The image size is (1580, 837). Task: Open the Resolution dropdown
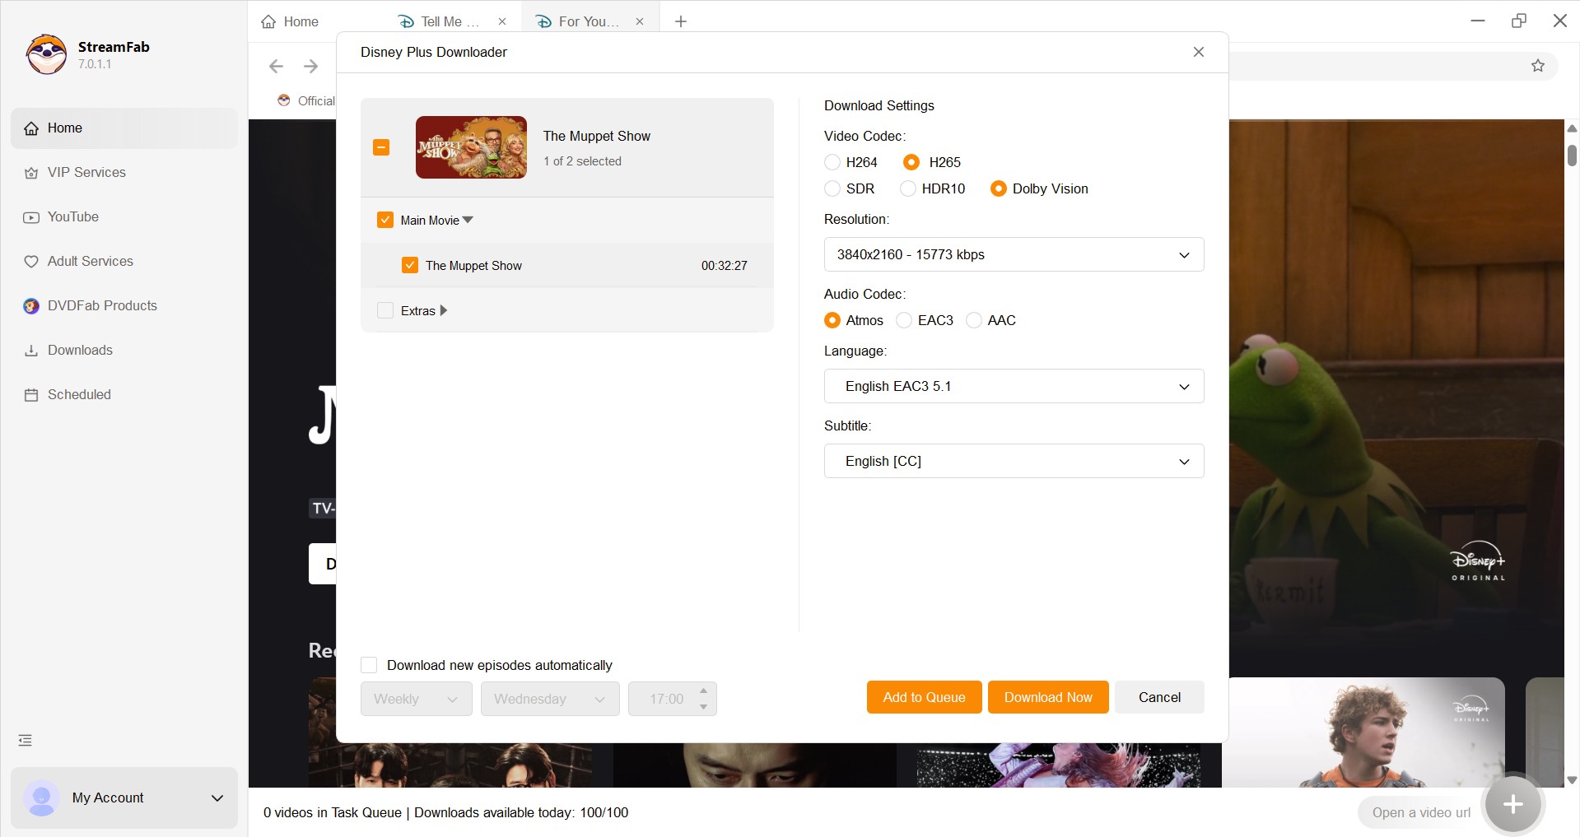pyautogui.click(x=1014, y=254)
